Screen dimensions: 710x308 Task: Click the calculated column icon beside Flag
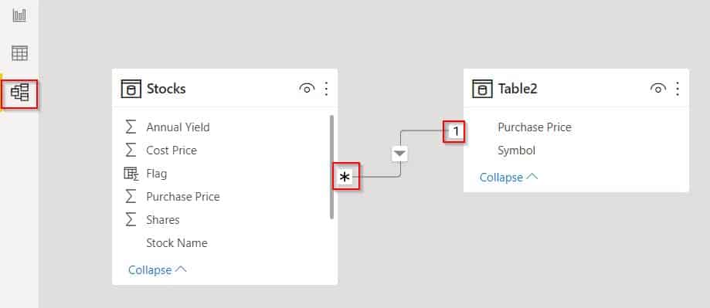131,174
